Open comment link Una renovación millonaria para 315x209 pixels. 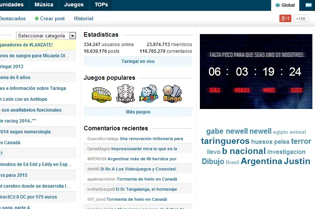(x=151, y=139)
